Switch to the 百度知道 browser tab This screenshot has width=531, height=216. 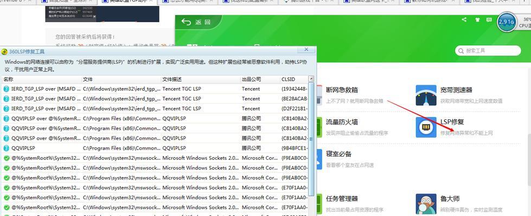tap(67, 1)
